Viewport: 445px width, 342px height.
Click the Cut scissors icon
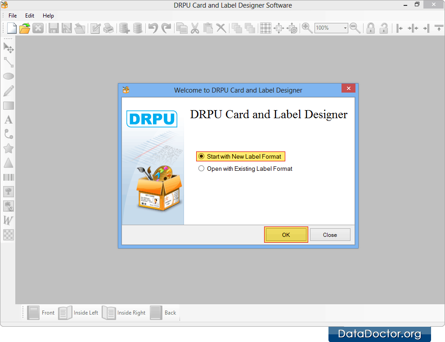[195, 28]
